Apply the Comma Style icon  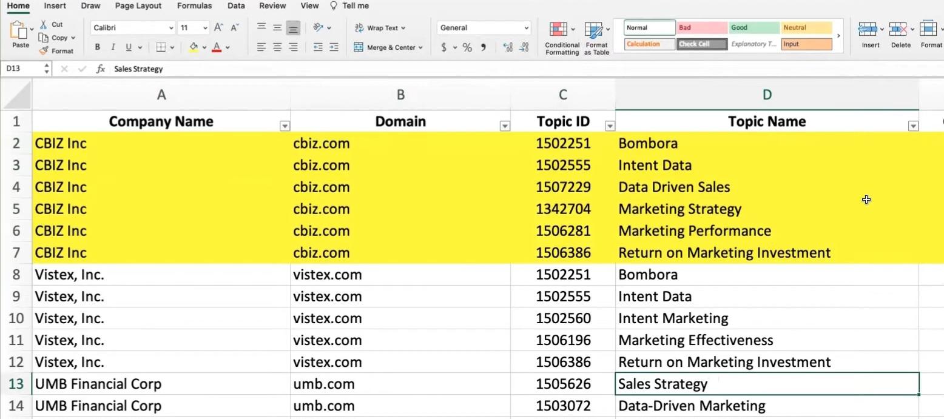(x=484, y=47)
